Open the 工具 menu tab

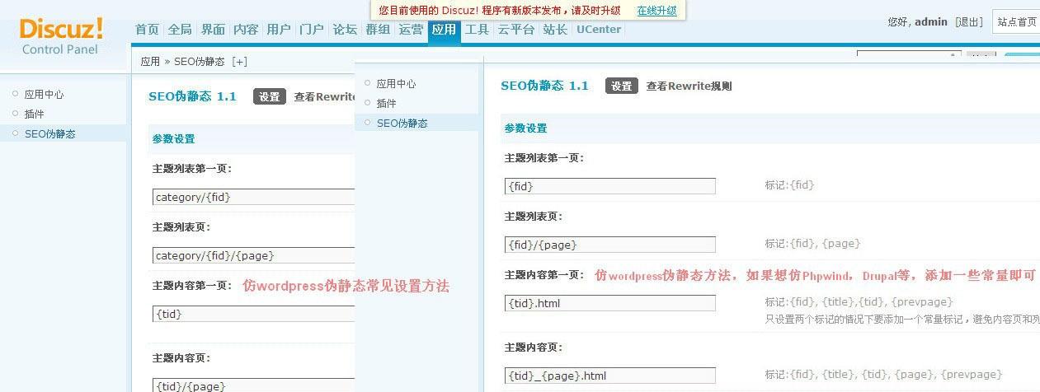point(477,30)
